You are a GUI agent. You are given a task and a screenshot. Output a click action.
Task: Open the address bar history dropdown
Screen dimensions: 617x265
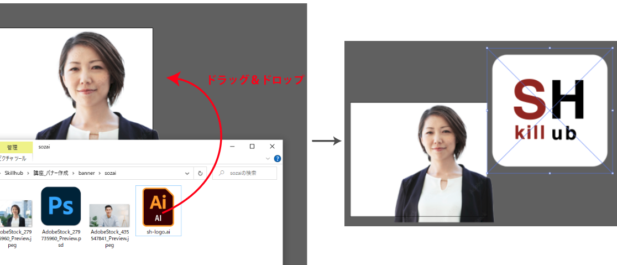[187, 173]
